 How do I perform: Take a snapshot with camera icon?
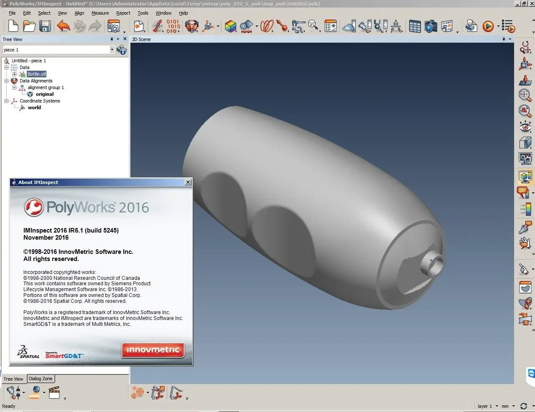pyautogui.click(x=431, y=26)
